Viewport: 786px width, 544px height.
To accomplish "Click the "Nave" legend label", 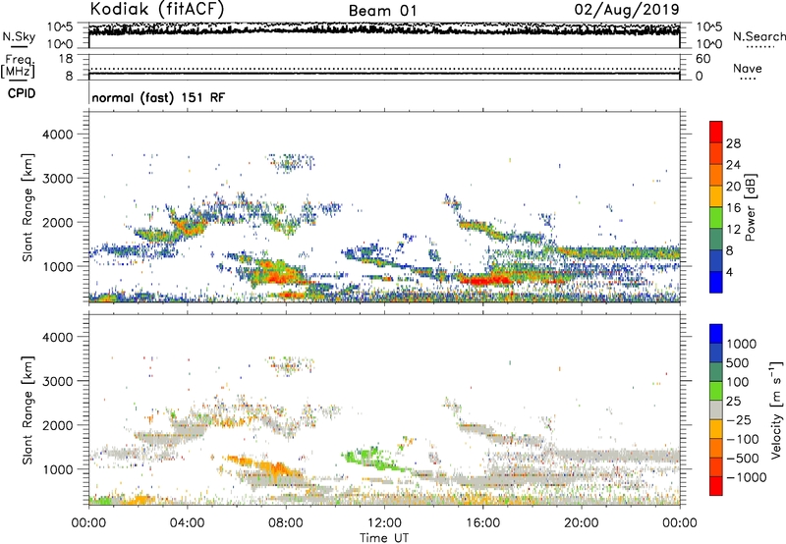I will pyautogui.click(x=748, y=68).
